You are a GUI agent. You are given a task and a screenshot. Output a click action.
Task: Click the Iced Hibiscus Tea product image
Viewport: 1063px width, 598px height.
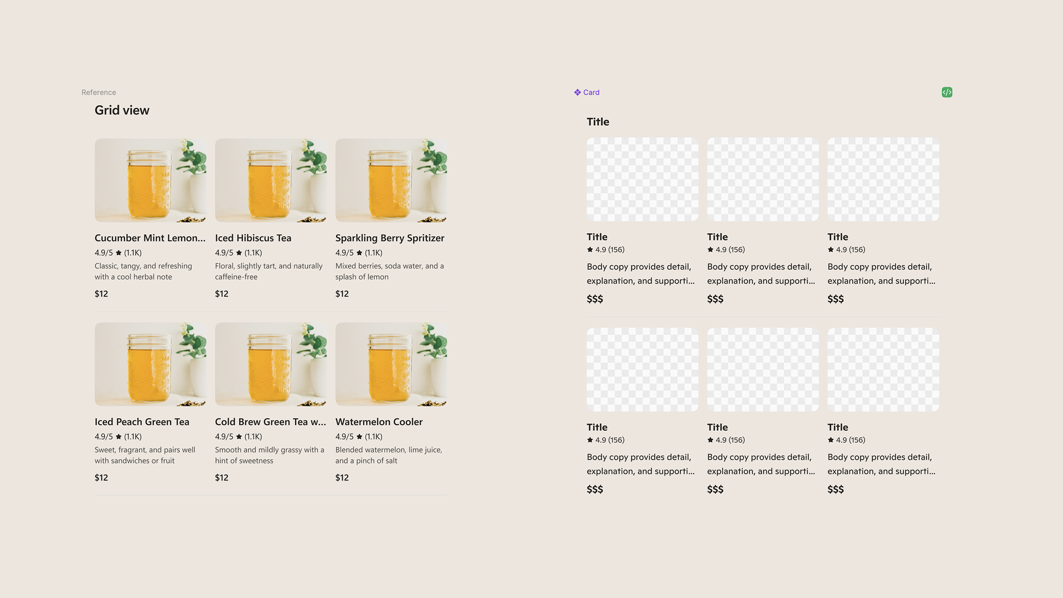[x=271, y=180]
